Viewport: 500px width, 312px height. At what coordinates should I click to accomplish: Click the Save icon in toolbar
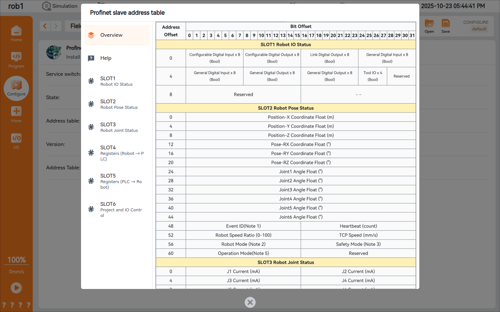[x=445, y=24]
